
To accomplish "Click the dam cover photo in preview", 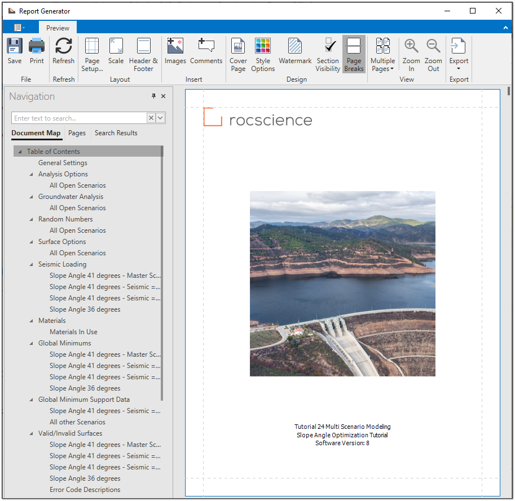I will click(342, 284).
